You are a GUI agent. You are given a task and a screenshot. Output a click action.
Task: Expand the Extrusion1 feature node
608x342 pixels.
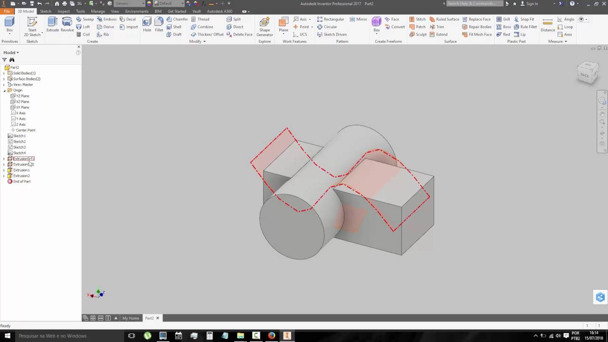pyautogui.click(x=4, y=170)
